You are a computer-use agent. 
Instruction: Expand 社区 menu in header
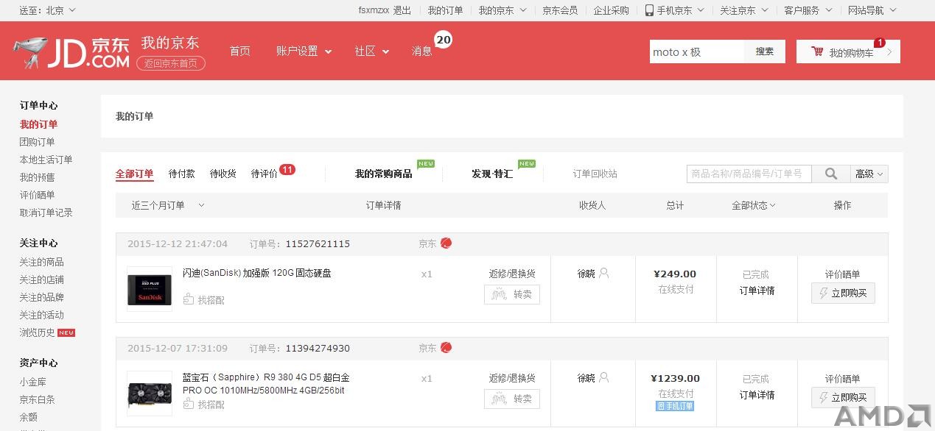(371, 51)
